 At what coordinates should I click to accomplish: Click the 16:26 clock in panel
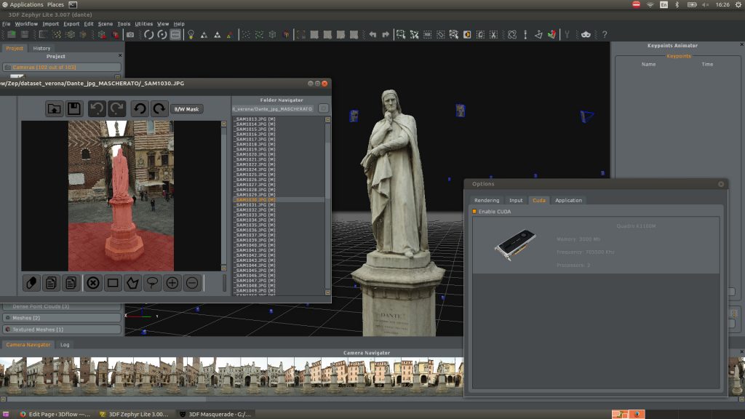(x=722, y=5)
